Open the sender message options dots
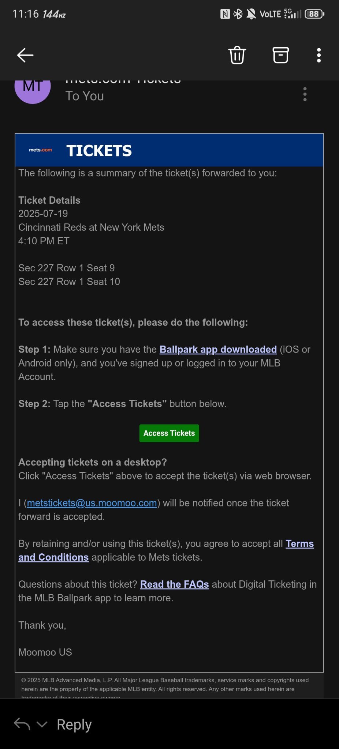The height and width of the screenshot is (749, 339). click(305, 94)
